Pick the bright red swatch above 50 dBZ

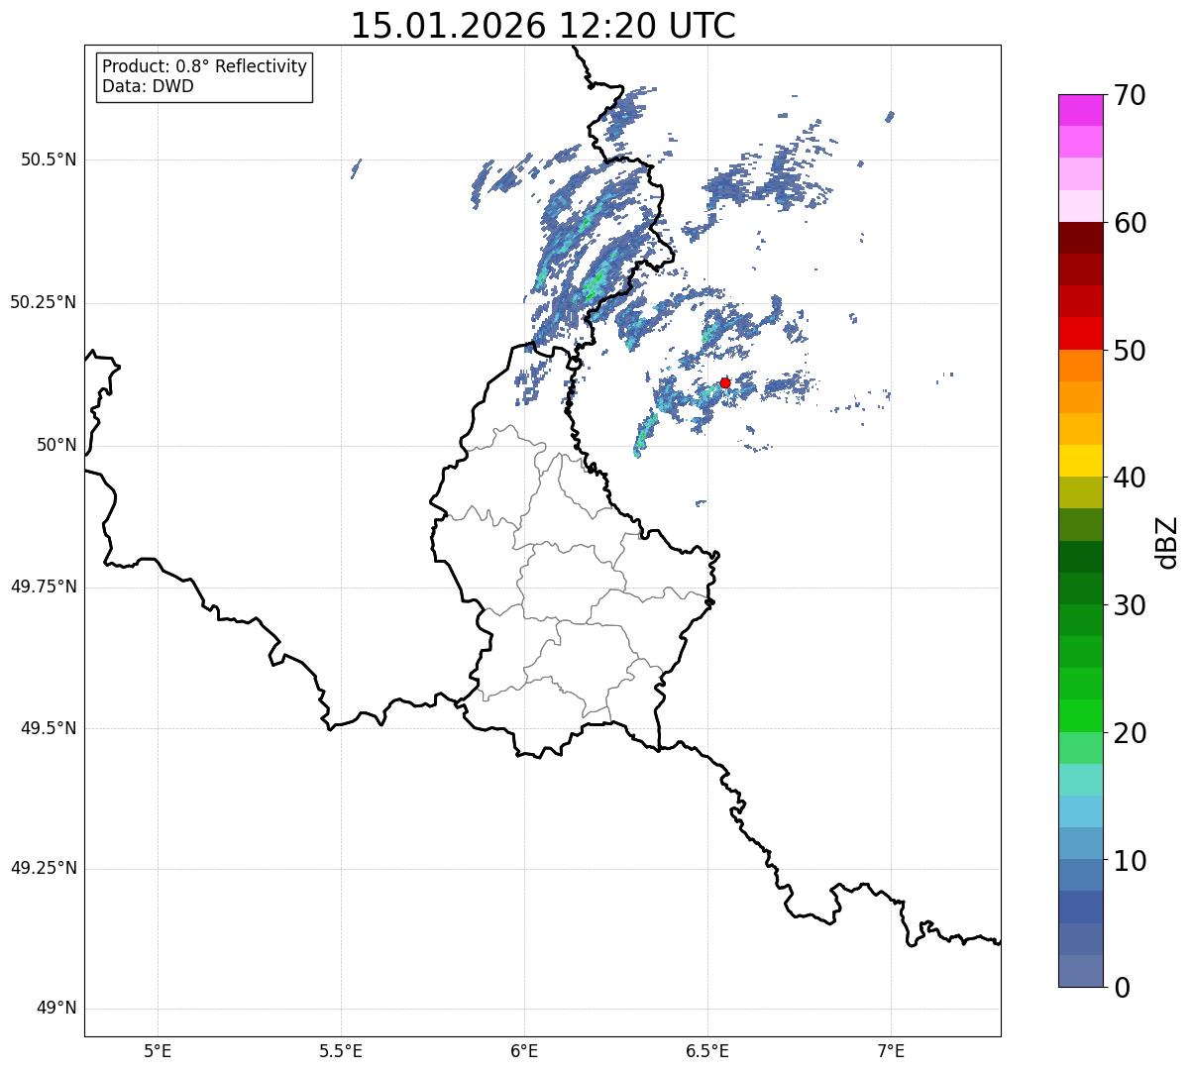(1081, 334)
